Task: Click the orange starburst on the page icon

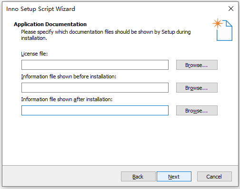Action: point(218,23)
